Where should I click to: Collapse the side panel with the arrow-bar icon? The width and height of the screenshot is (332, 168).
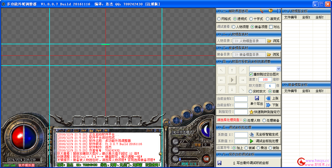278,11
